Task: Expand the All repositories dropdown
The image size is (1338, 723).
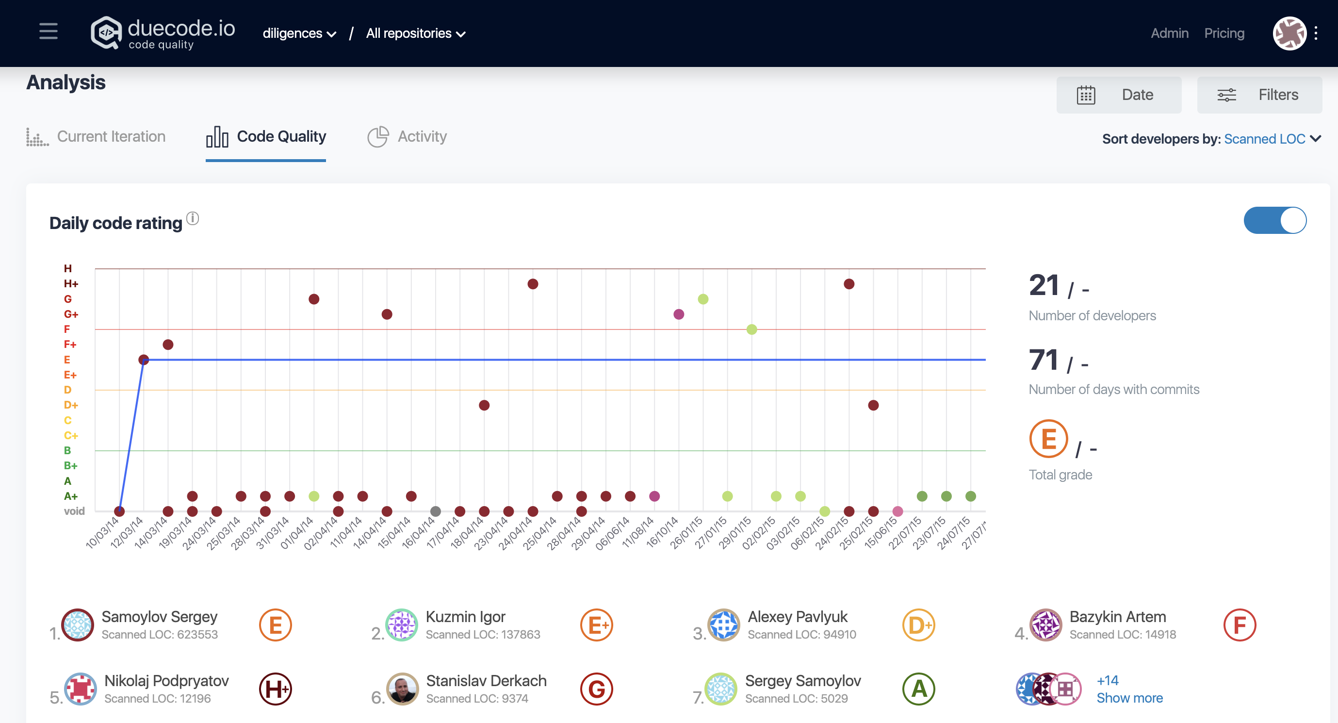Action: (416, 34)
